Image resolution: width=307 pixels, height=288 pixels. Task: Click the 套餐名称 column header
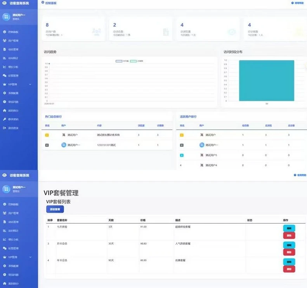(62, 220)
